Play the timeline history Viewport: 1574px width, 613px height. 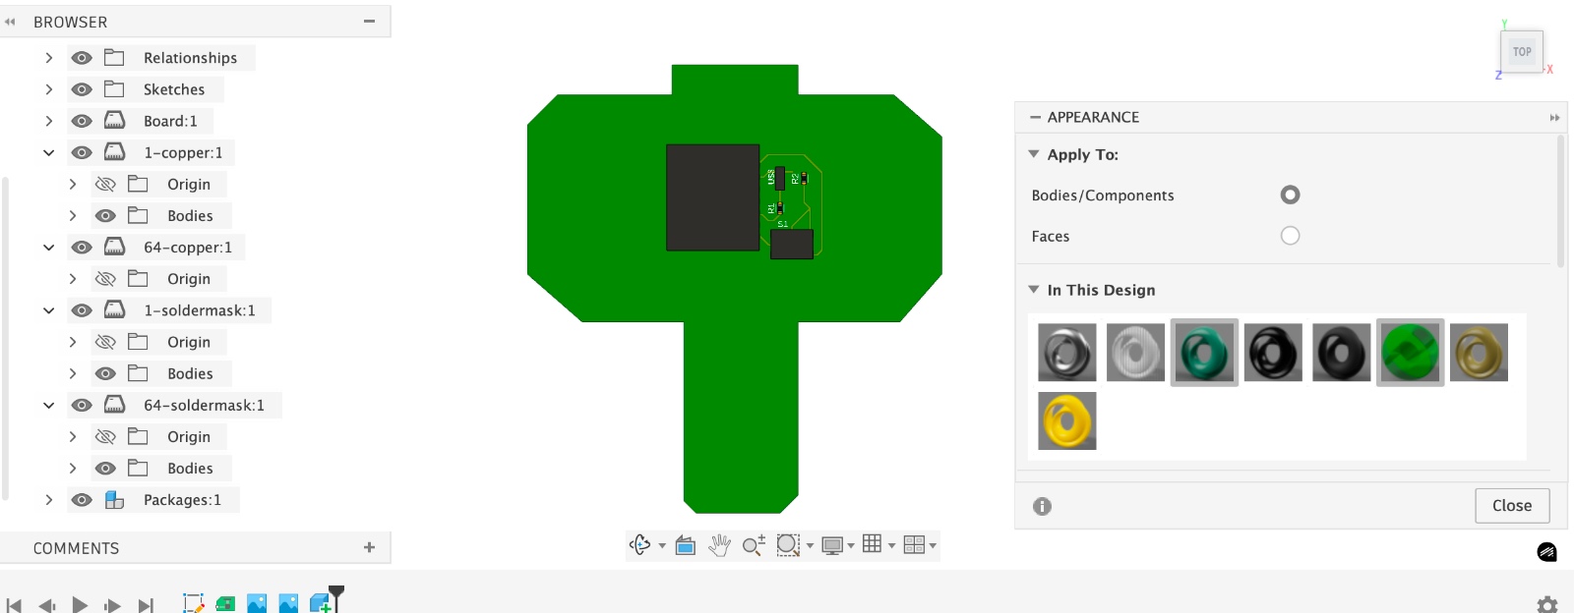tap(80, 604)
